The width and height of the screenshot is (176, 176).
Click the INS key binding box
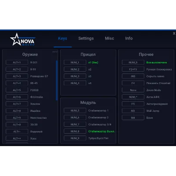[x=133, y=76]
